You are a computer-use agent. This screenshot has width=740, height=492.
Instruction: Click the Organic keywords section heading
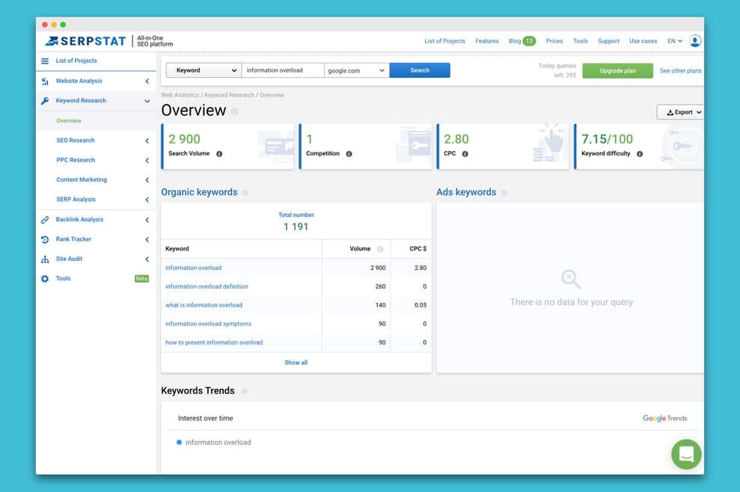(x=199, y=192)
